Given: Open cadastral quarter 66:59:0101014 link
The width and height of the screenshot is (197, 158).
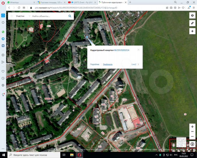Looking at the screenshot, I should [x=122, y=50].
